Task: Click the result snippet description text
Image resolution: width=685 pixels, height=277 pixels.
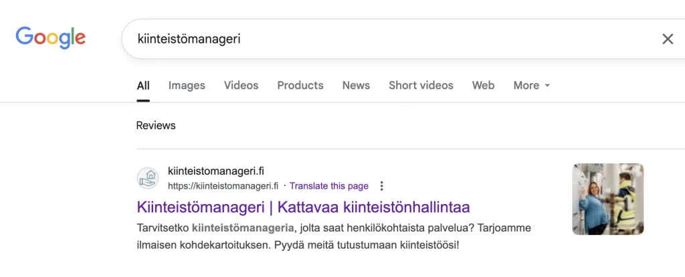Action: (333, 236)
